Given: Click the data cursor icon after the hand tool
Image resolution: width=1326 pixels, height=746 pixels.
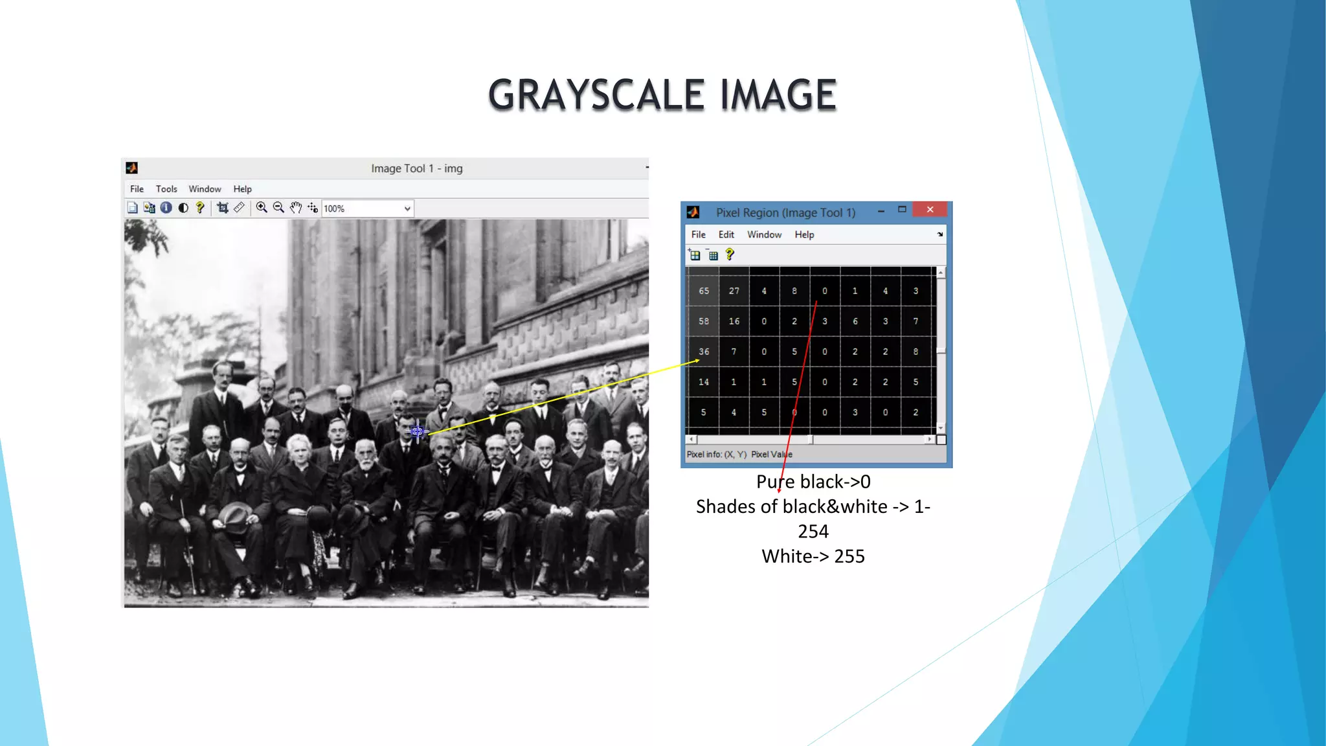Looking at the screenshot, I should [313, 208].
